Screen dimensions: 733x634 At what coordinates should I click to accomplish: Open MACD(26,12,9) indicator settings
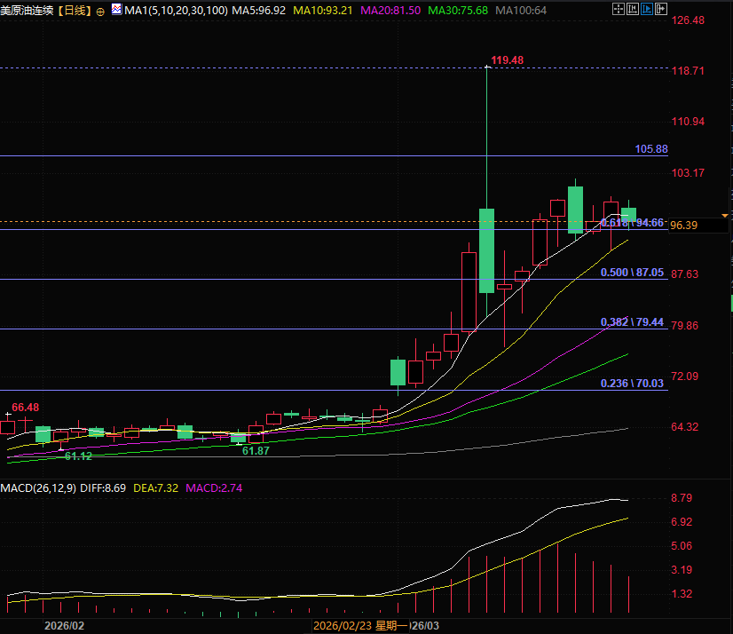tap(38, 488)
